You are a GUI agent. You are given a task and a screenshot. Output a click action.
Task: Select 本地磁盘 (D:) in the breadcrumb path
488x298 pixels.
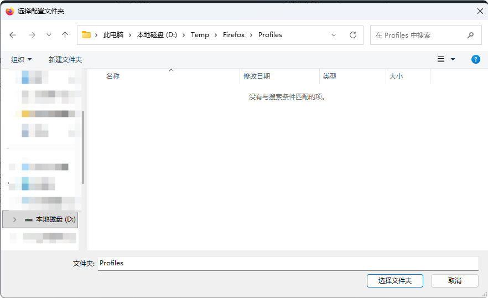[157, 35]
